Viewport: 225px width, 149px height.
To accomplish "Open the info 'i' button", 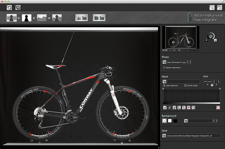I will (212, 8).
